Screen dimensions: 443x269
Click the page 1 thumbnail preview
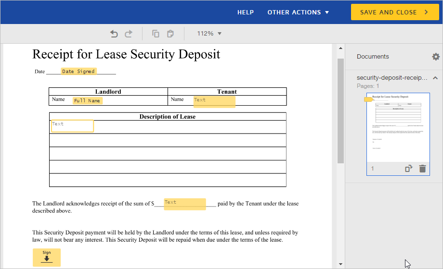(x=398, y=127)
